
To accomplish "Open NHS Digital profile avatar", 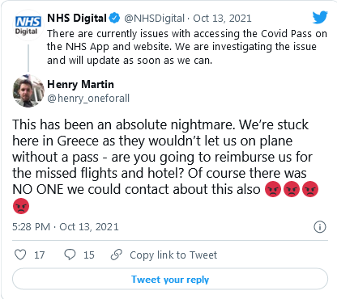I will [28, 25].
